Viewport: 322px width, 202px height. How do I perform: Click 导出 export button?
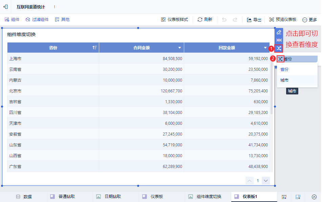coord(254,20)
